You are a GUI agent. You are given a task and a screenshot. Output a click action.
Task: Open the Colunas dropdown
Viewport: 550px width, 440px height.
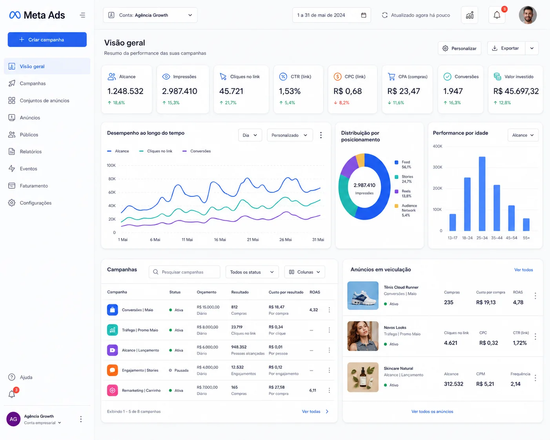tap(305, 272)
